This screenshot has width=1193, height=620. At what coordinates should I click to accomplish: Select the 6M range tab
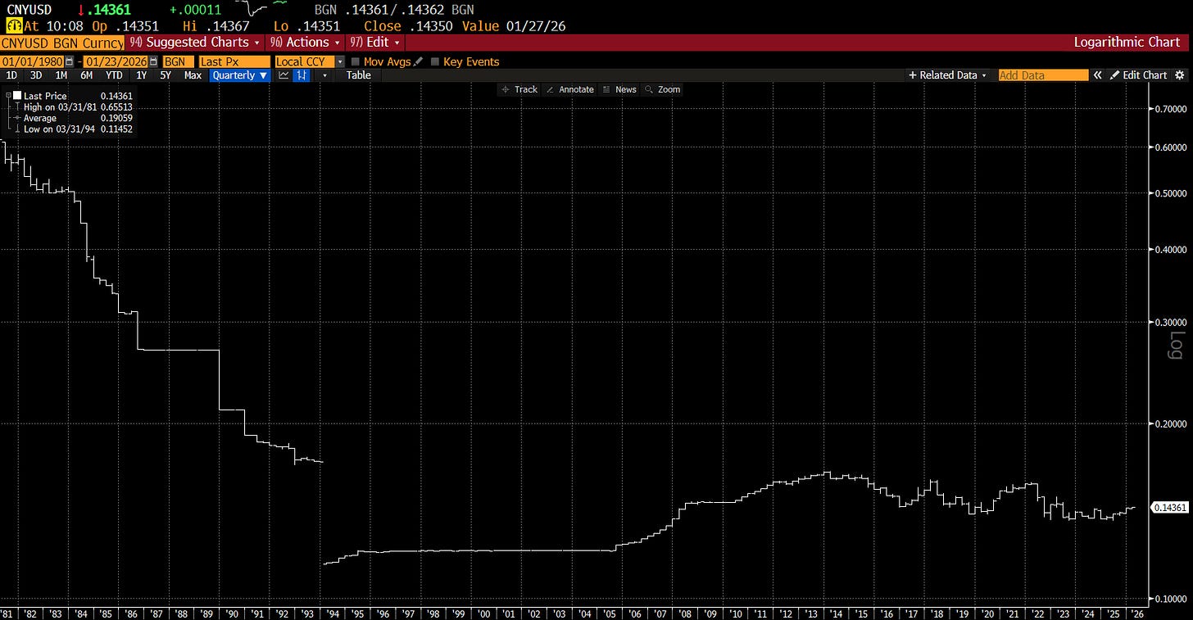pyautogui.click(x=86, y=75)
